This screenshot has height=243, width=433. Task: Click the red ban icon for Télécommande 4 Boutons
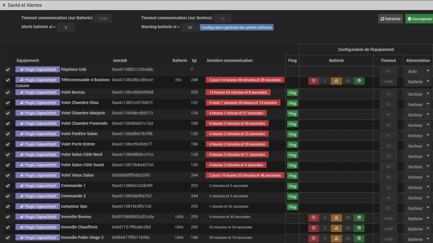click(x=313, y=81)
